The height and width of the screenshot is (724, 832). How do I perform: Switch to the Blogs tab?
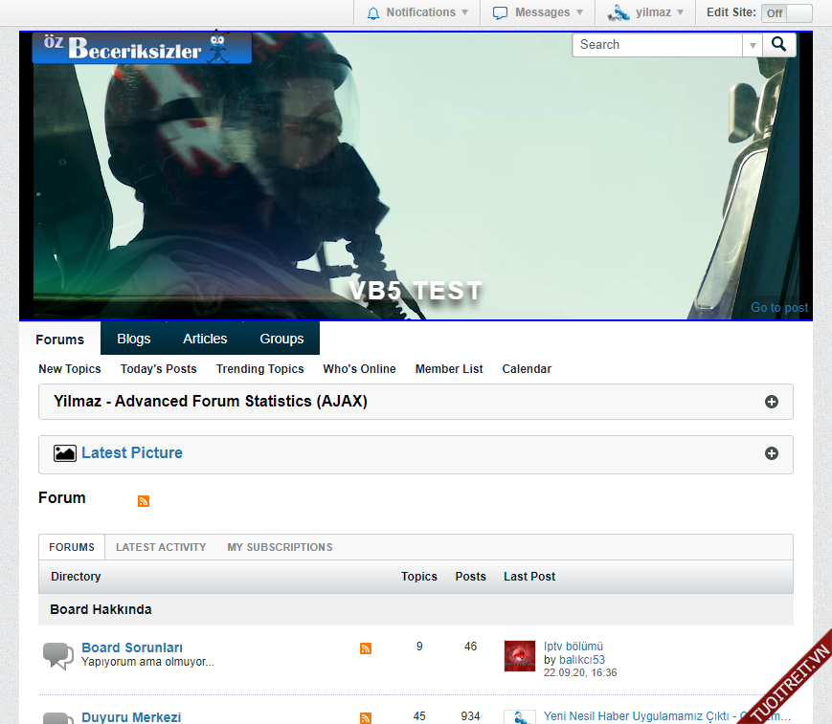click(134, 339)
